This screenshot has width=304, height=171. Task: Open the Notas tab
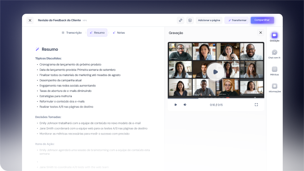coord(119,33)
